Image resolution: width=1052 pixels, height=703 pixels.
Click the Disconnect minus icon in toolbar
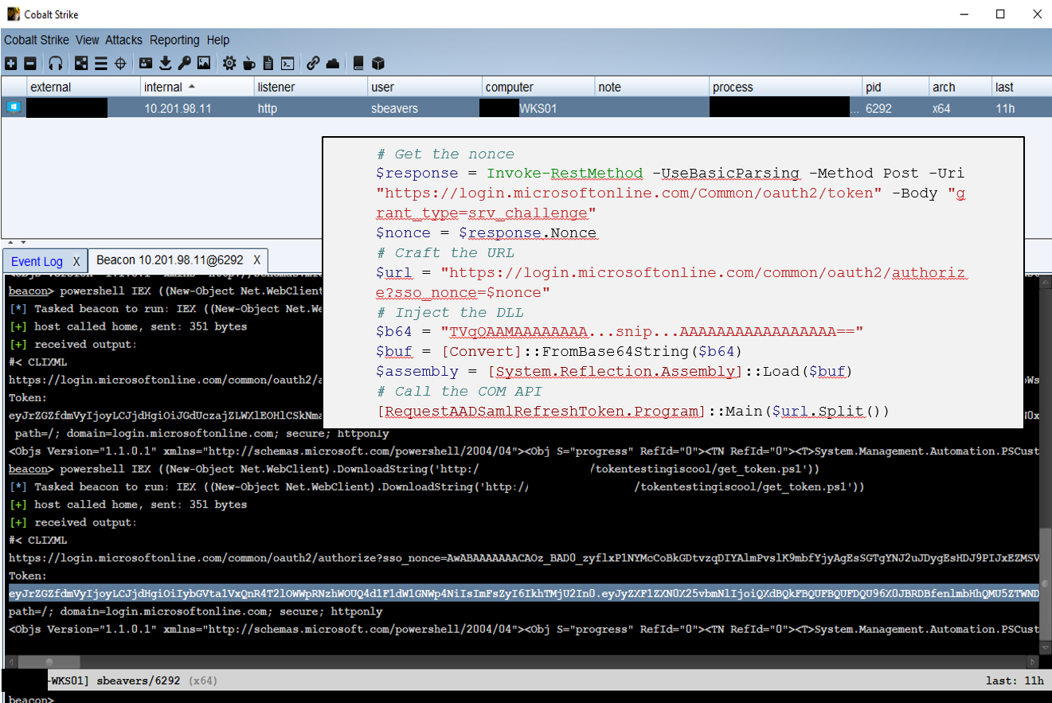click(x=29, y=63)
